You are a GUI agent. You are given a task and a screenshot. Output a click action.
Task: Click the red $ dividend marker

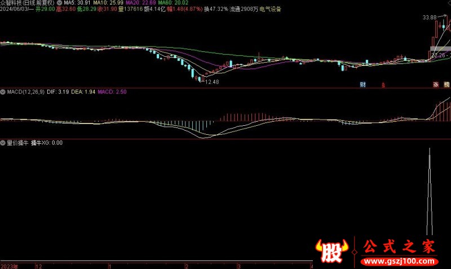point(383,85)
